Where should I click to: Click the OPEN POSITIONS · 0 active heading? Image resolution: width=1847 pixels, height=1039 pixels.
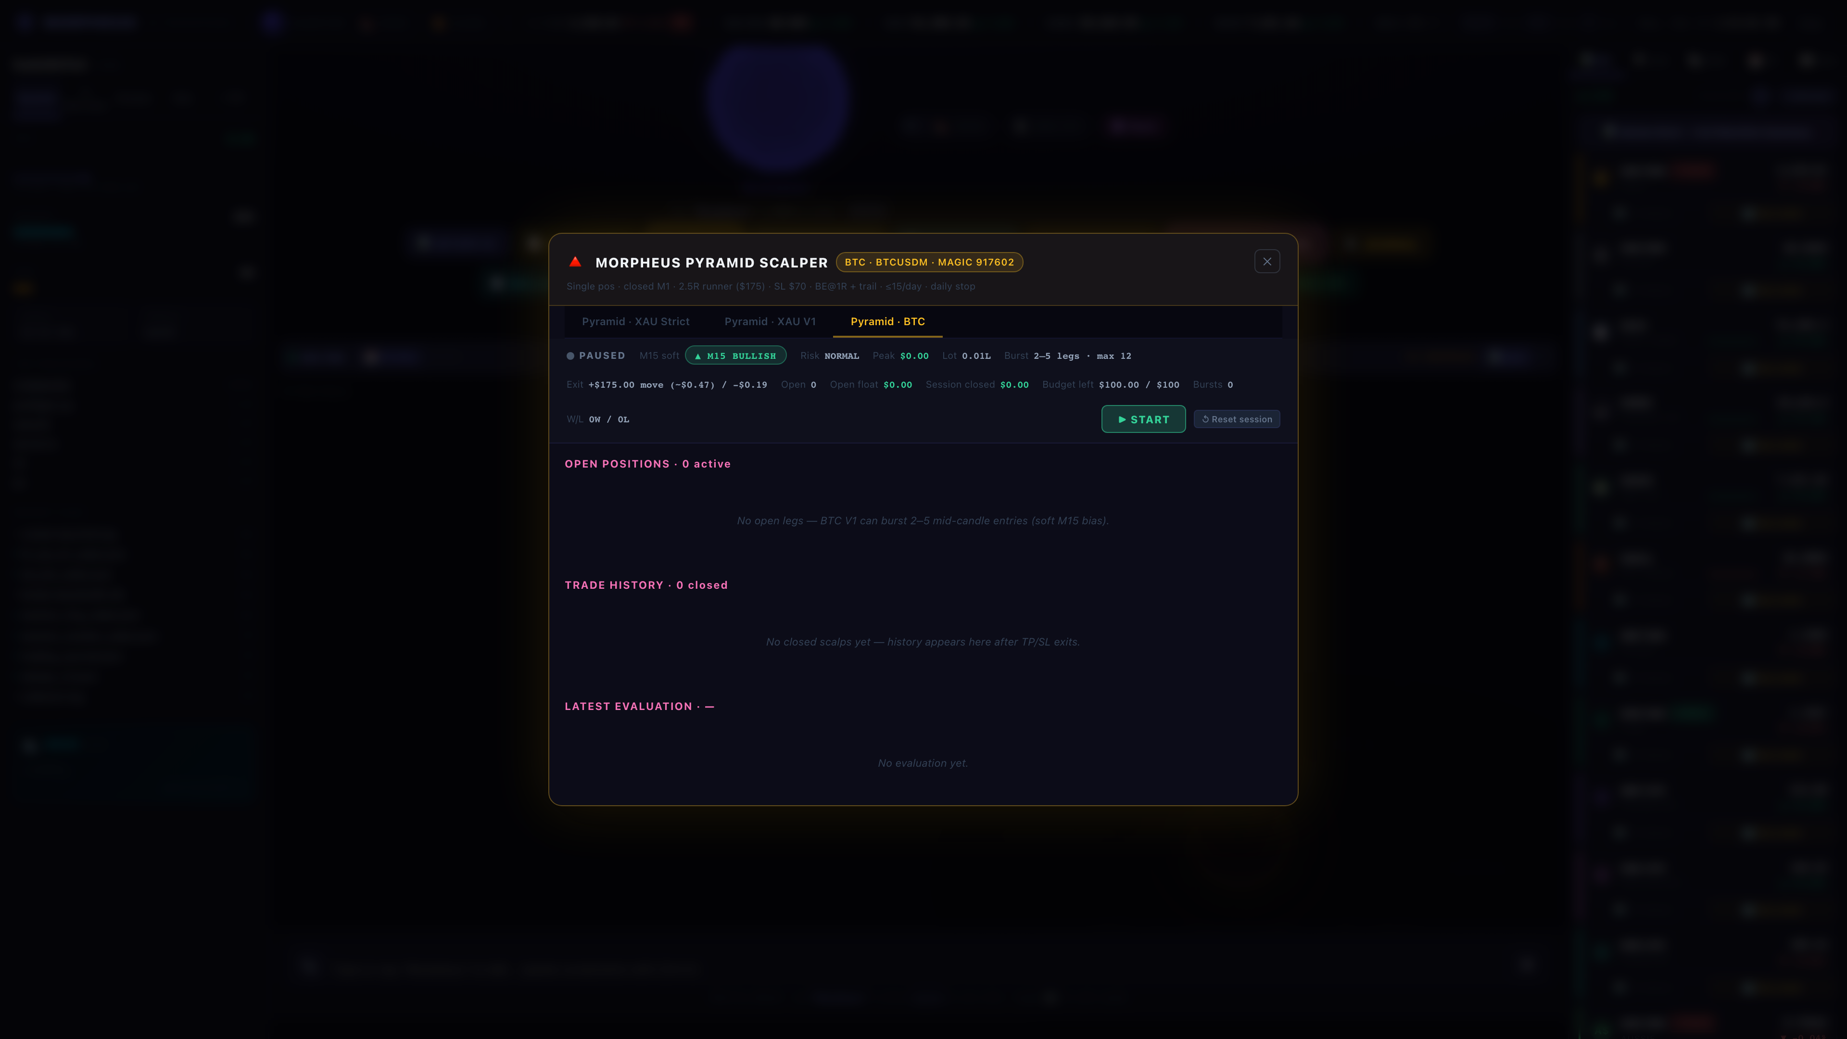coord(647,464)
